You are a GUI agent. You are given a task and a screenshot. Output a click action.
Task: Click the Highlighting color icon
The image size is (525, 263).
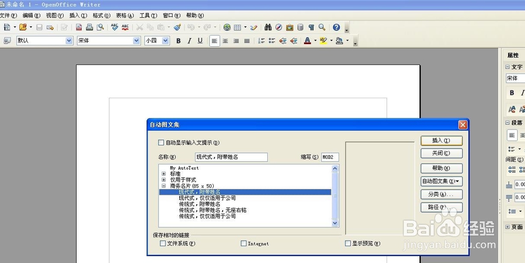[x=323, y=41]
